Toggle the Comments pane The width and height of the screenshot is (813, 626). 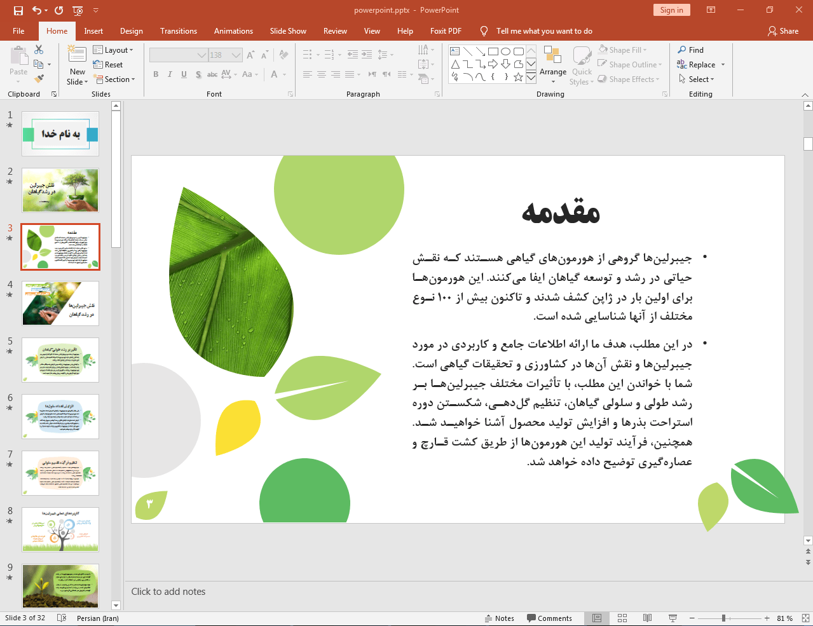pos(549,618)
